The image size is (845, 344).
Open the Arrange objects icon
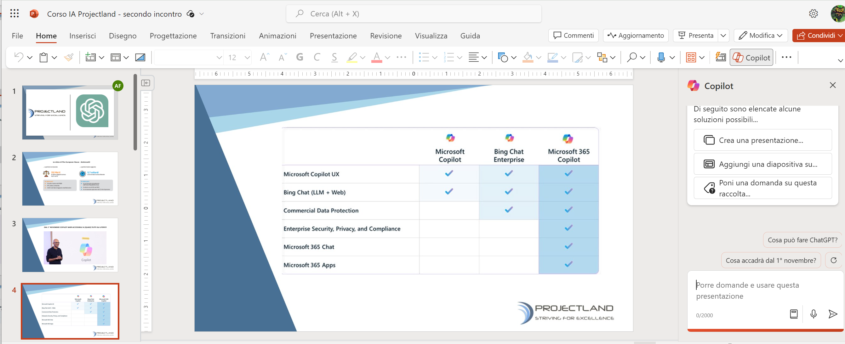tap(602, 57)
